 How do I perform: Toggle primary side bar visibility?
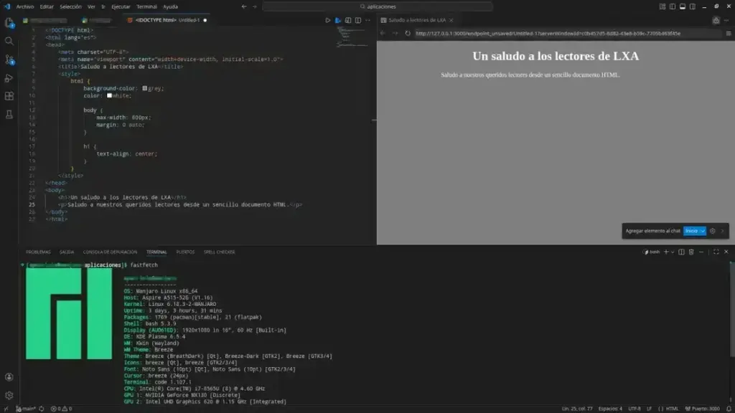pyautogui.click(x=673, y=6)
